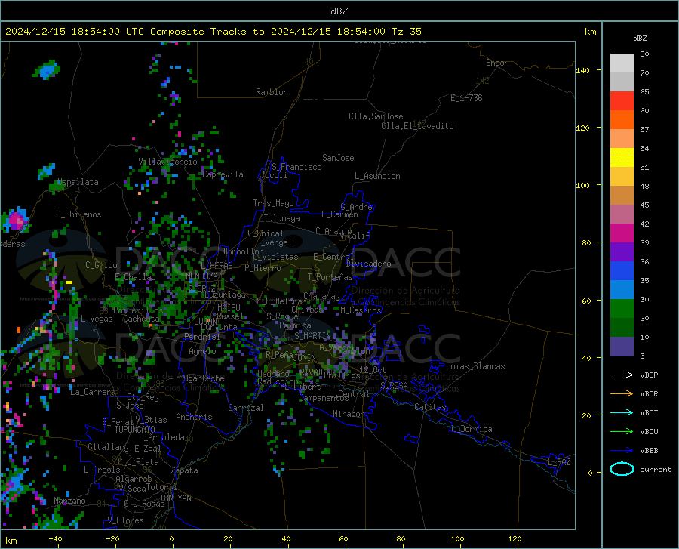Click the Villavicencio place label

(x=167, y=162)
